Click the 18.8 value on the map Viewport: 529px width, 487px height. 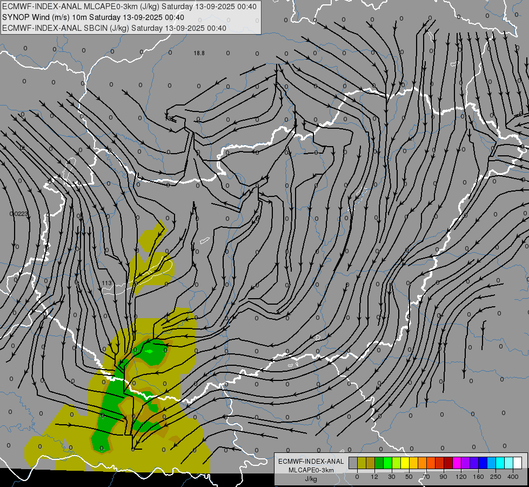[x=199, y=53]
